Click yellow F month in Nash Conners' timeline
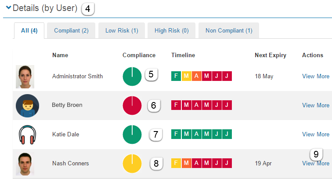Viewport: 332px width, 179px height. (176, 164)
